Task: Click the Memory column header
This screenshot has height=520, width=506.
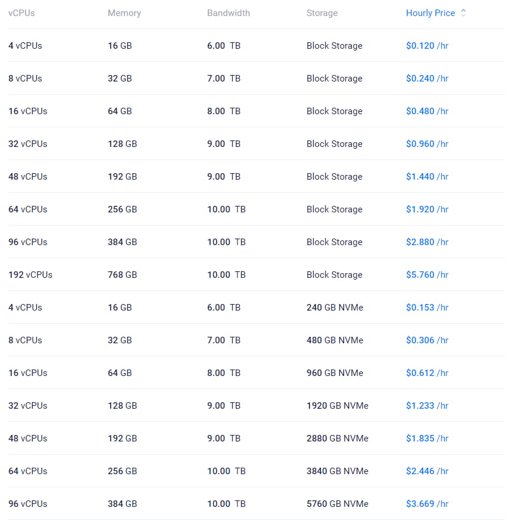Action: 124,12
